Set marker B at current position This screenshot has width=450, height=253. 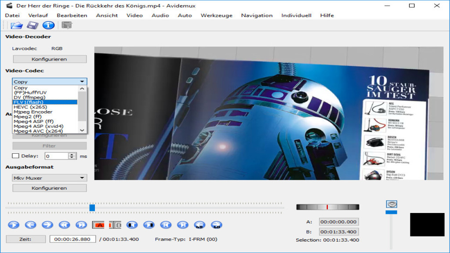(x=115, y=224)
